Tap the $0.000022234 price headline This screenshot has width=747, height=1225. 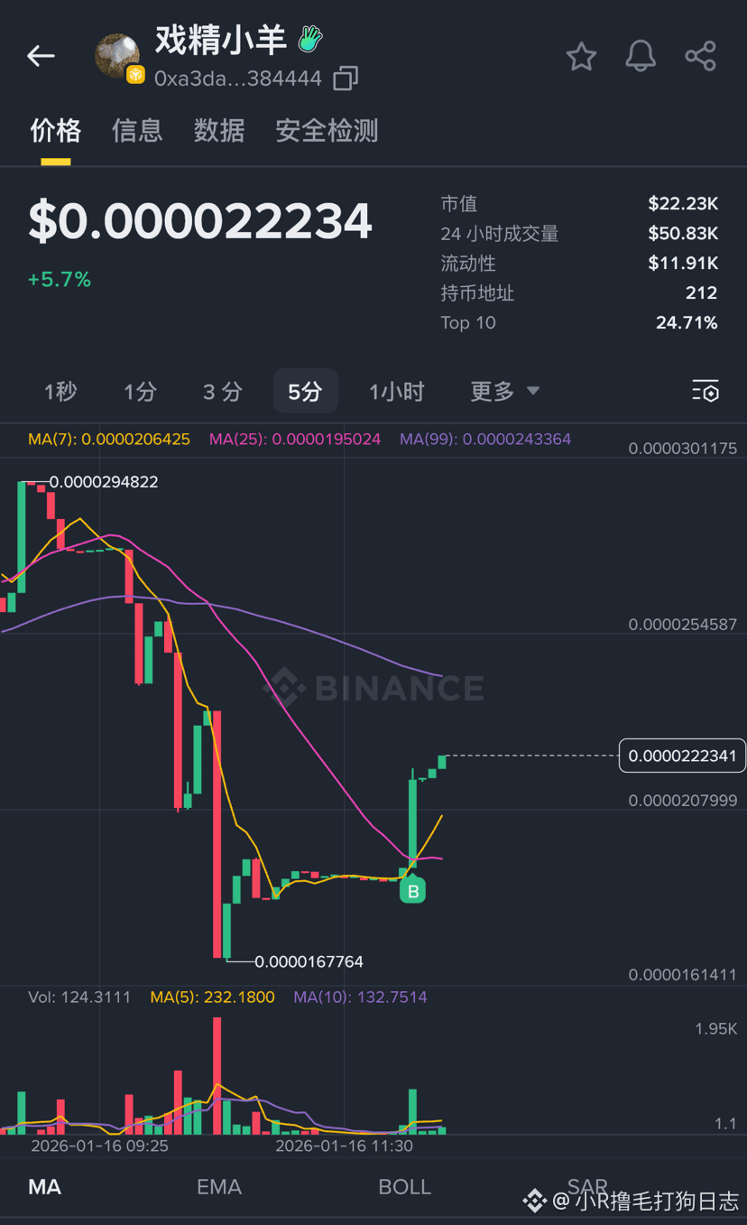(x=200, y=221)
